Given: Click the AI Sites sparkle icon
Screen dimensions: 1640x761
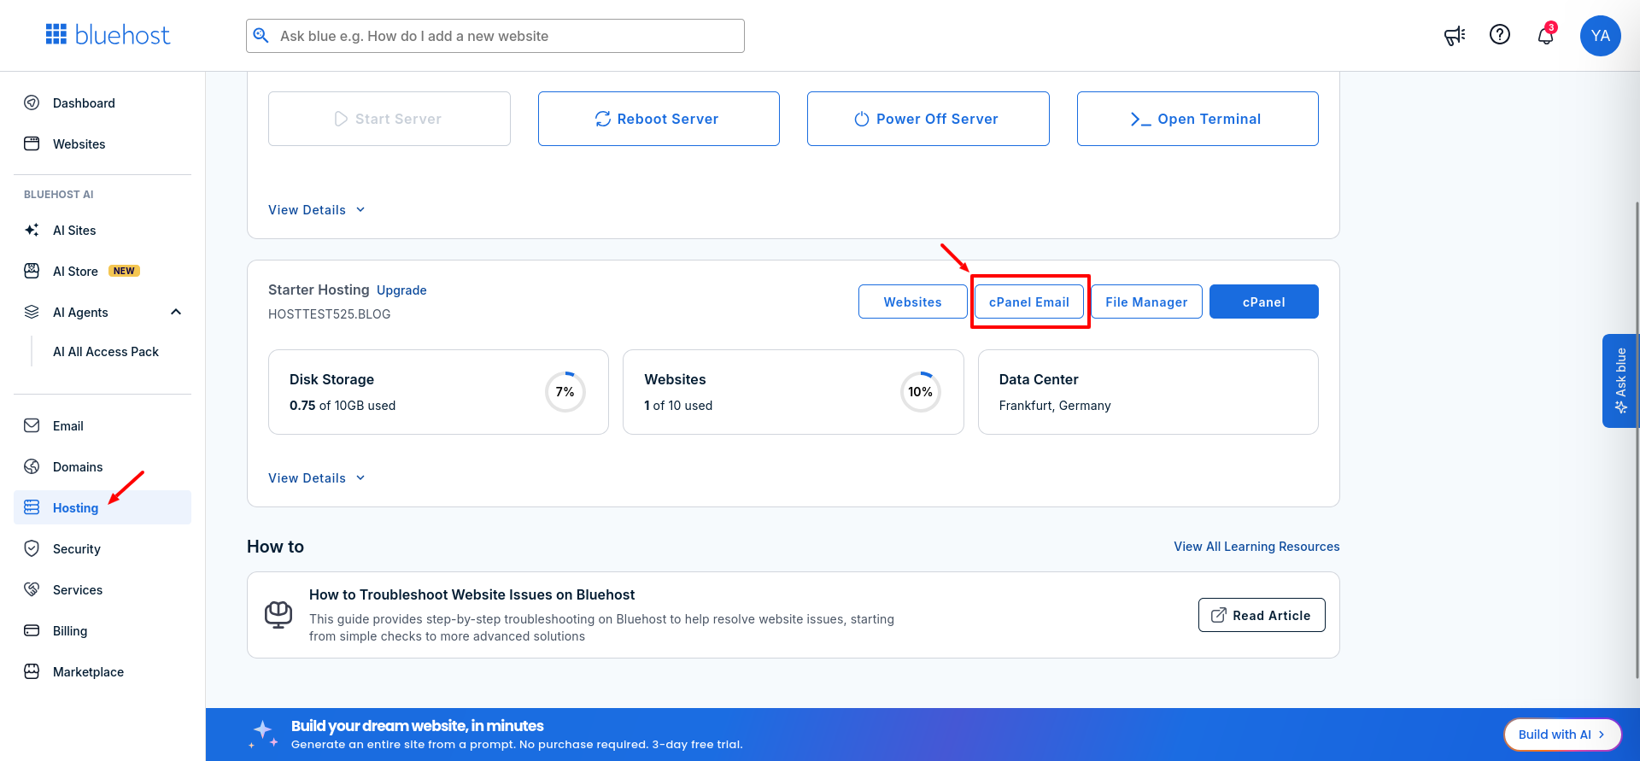Looking at the screenshot, I should coord(32,230).
